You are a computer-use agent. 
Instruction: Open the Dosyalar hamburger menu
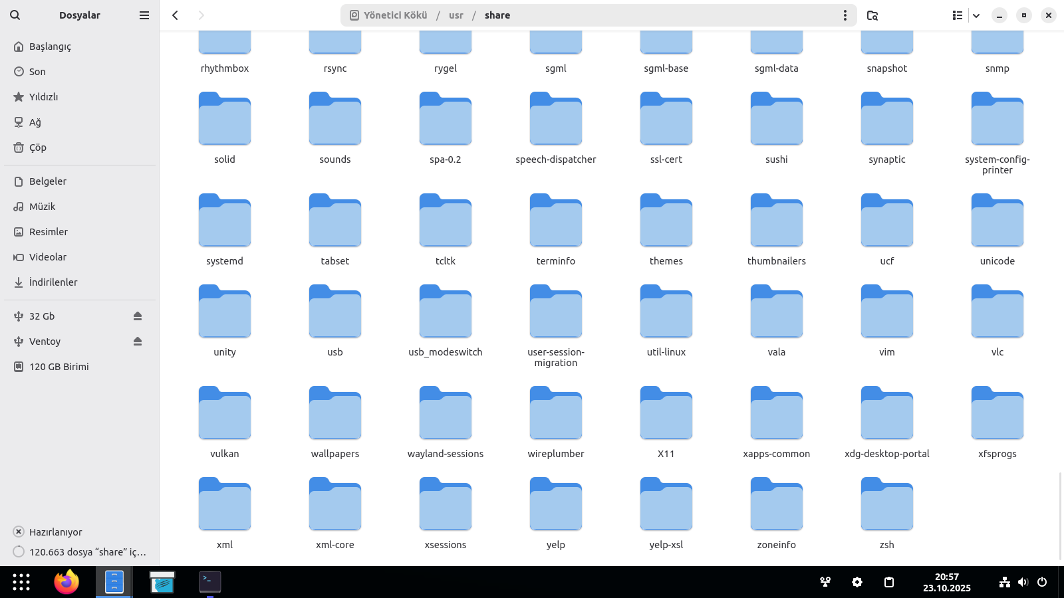pos(144,15)
